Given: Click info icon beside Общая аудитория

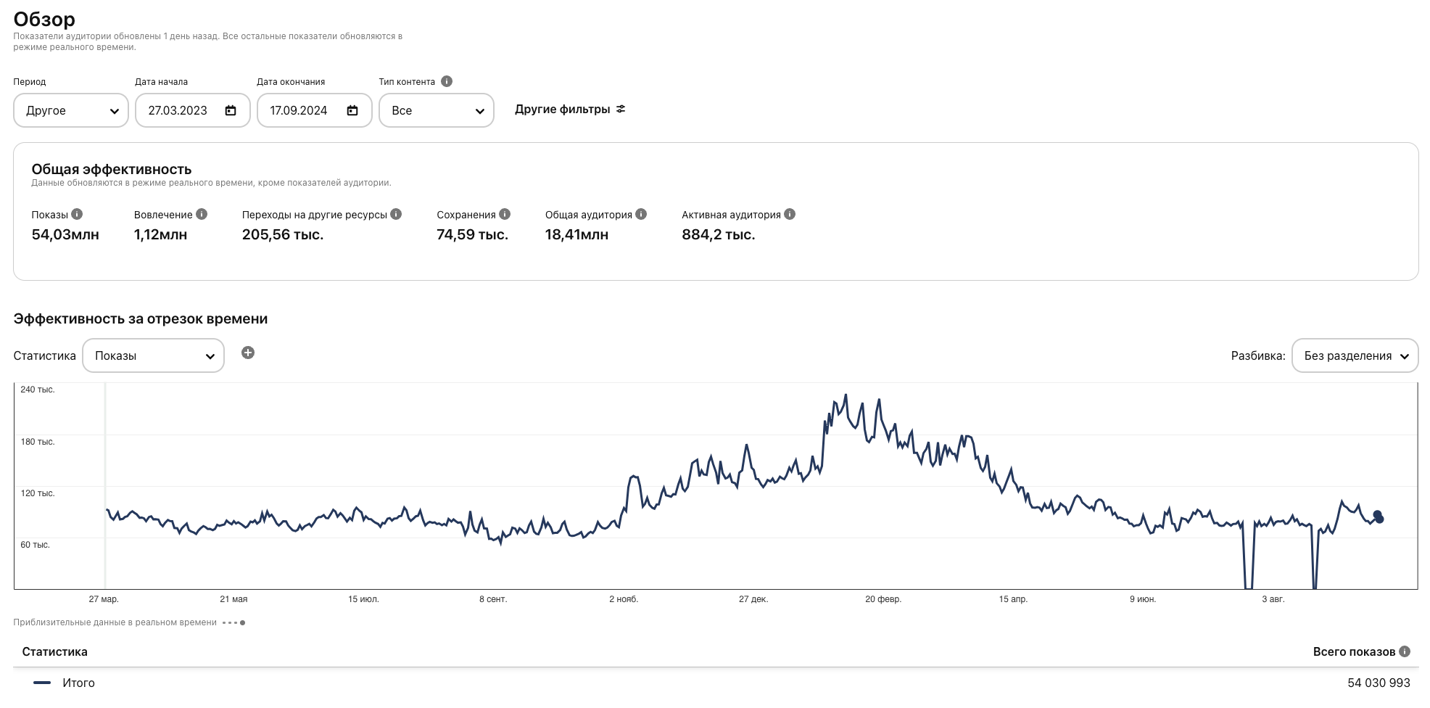Looking at the screenshot, I should point(641,214).
